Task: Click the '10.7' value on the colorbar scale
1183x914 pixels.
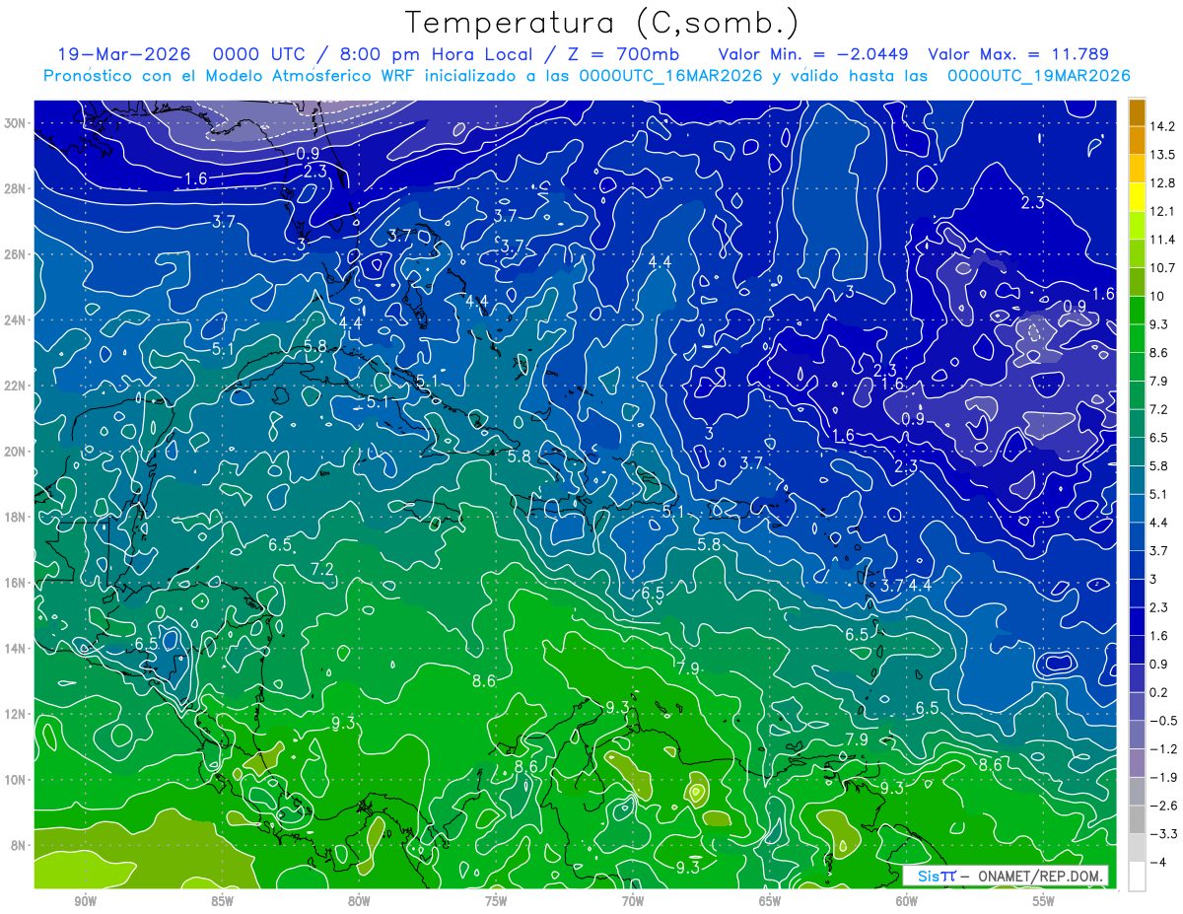Action: coord(1163,268)
